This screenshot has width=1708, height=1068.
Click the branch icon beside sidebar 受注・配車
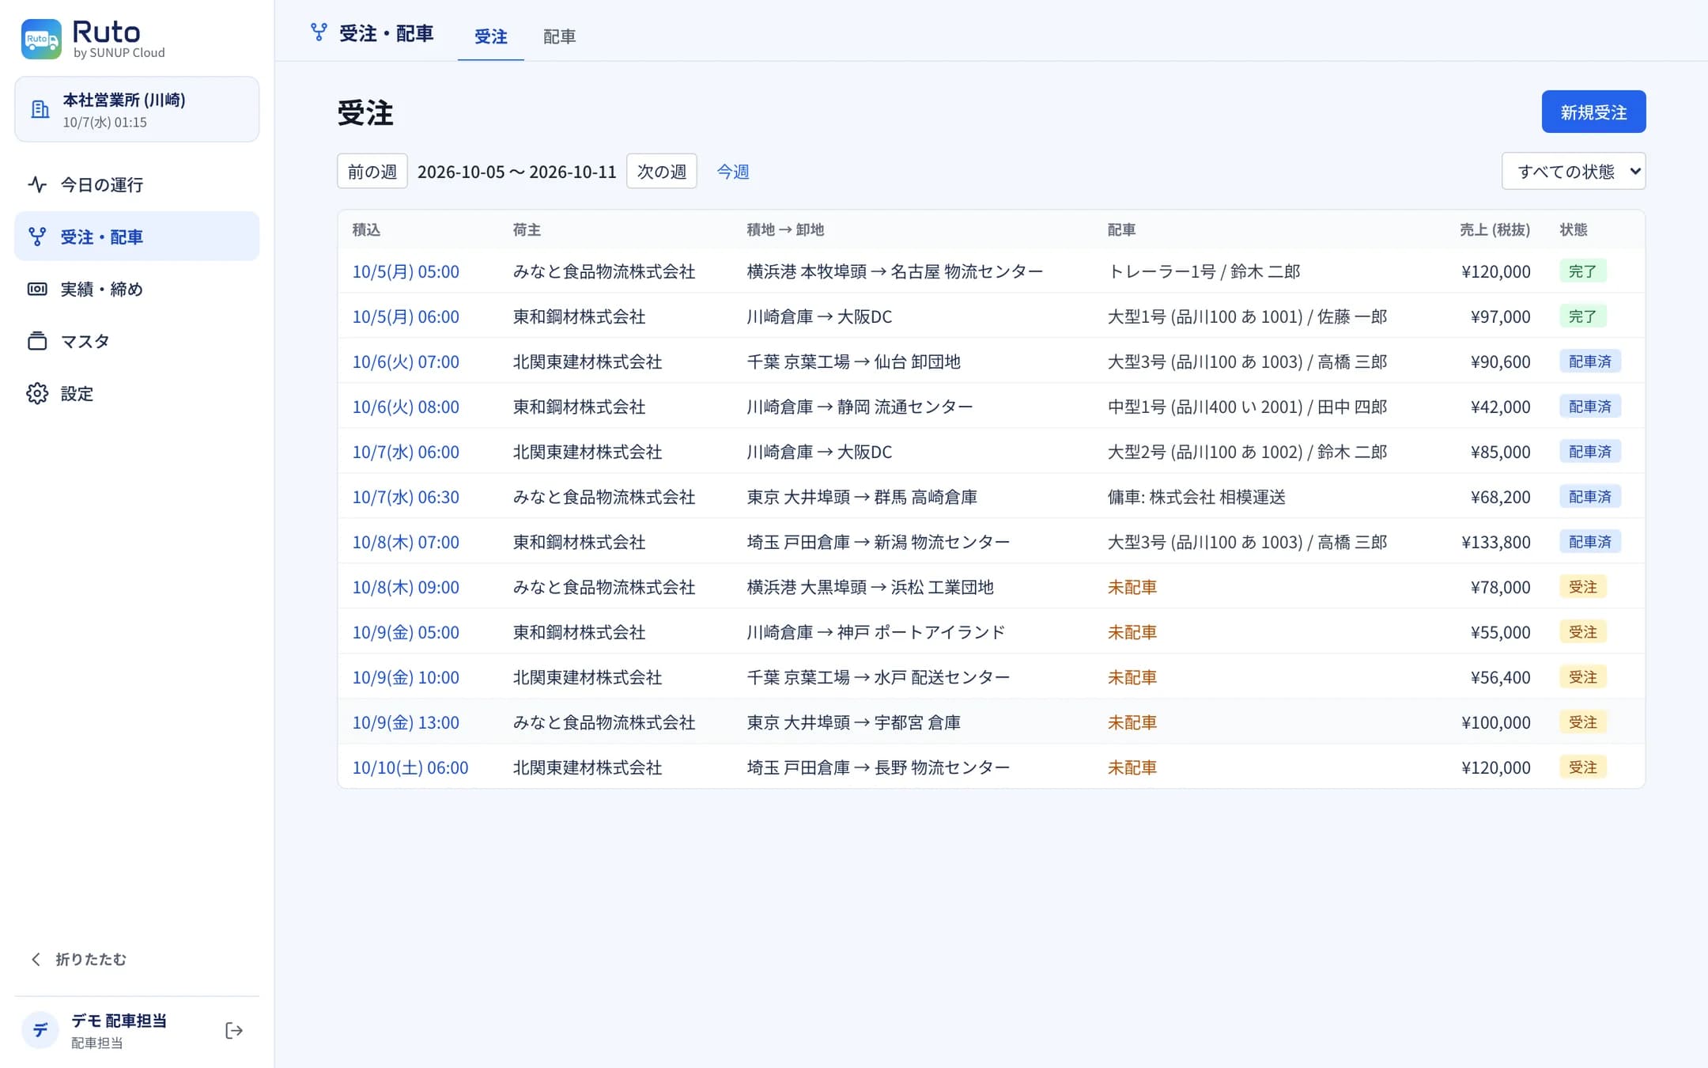click(x=37, y=237)
